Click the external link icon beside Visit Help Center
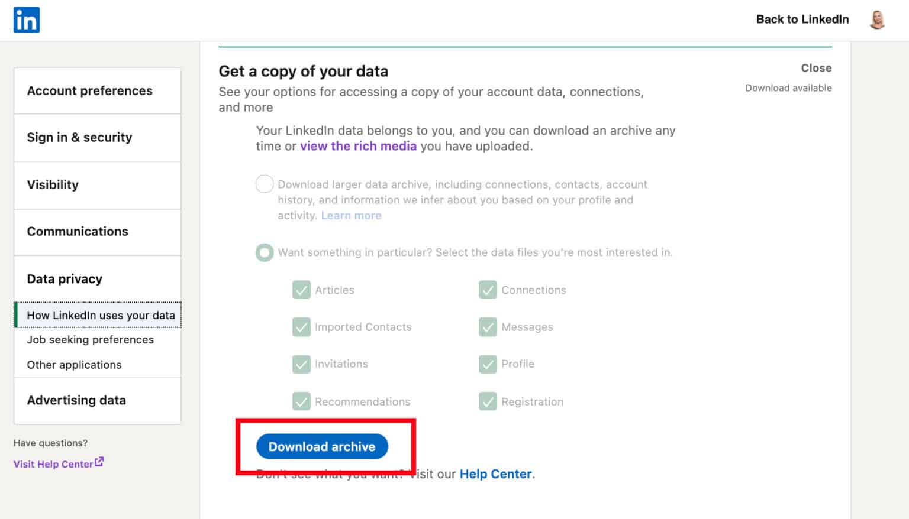Image resolution: width=909 pixels, height=519 pixels. [x=99, y=460]
